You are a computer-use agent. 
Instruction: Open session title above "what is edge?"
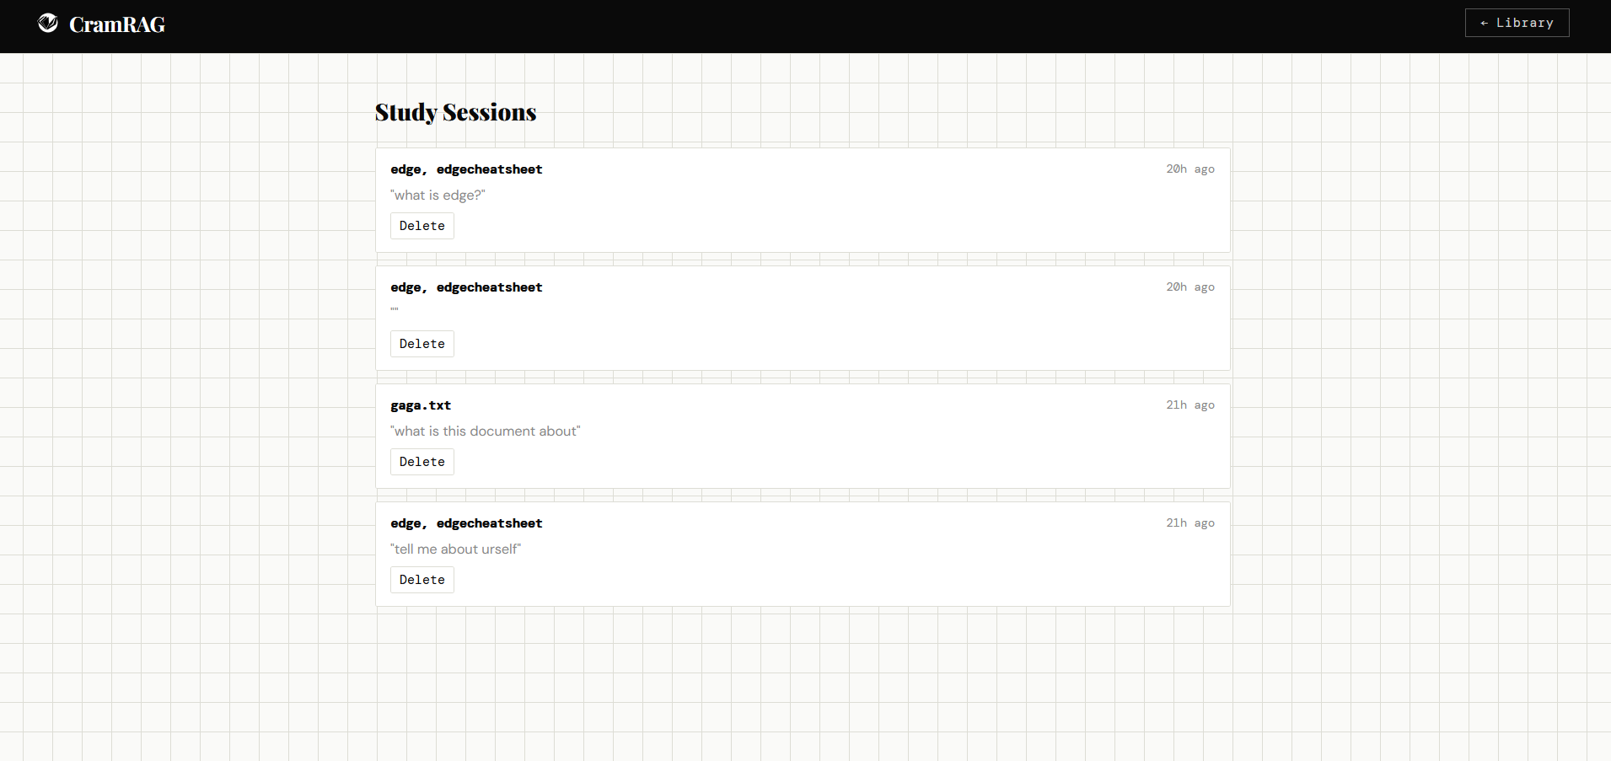466,169
